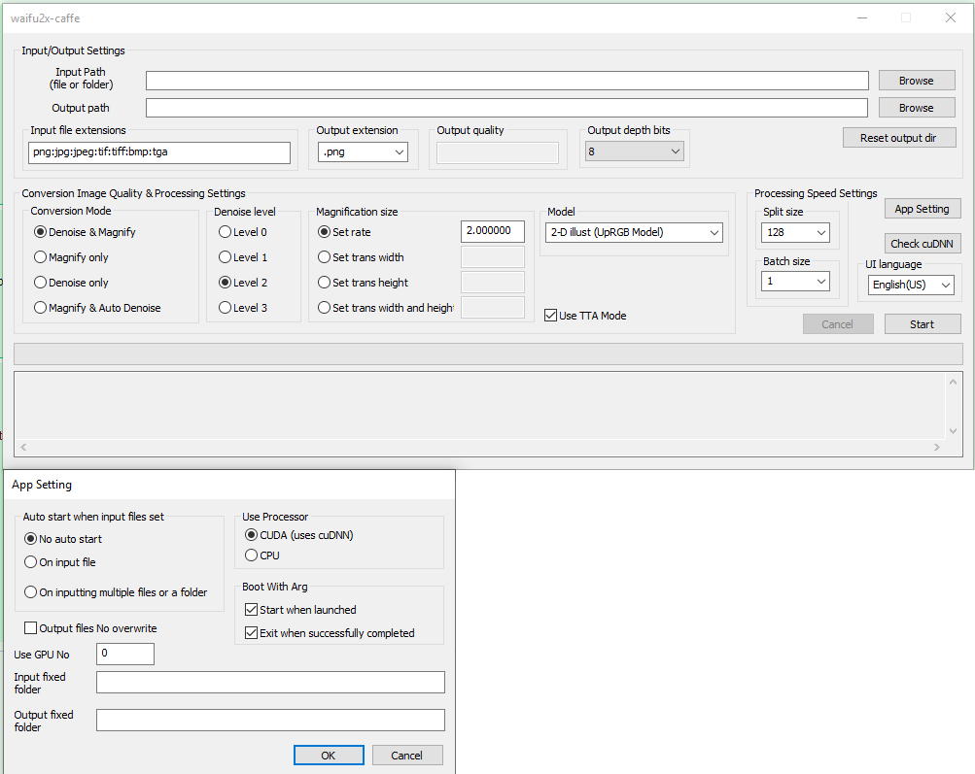The image size is (975, 774).
Task: Open the Batch size dropdown
Action: tap(795, 282)
